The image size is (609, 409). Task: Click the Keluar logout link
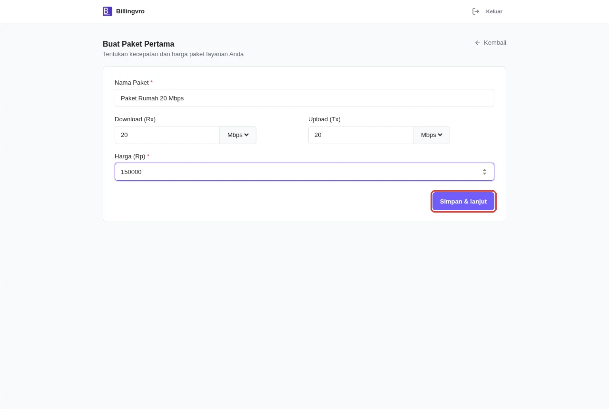[487, 11]
